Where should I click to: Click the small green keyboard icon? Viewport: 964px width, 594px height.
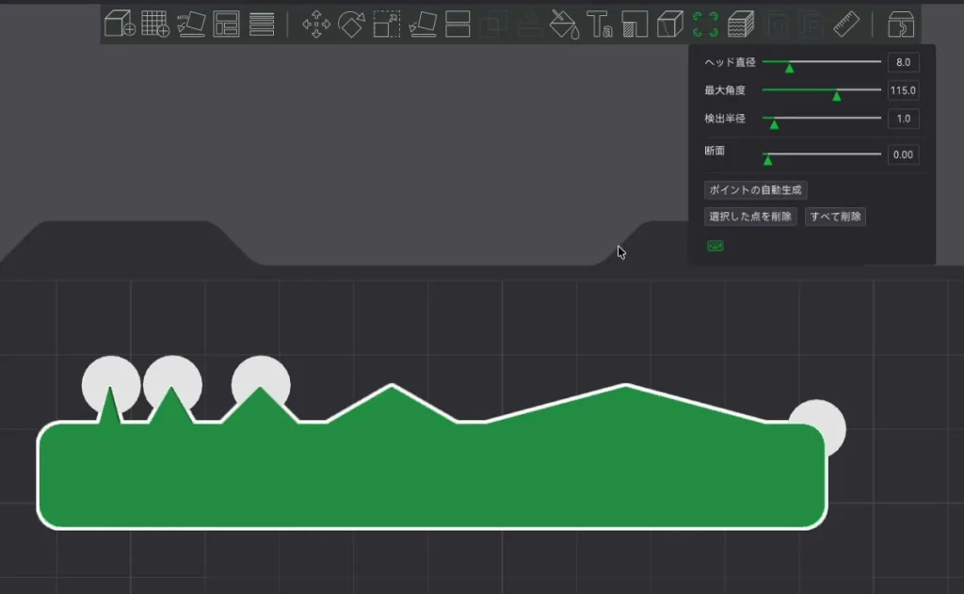click(715, 246)
